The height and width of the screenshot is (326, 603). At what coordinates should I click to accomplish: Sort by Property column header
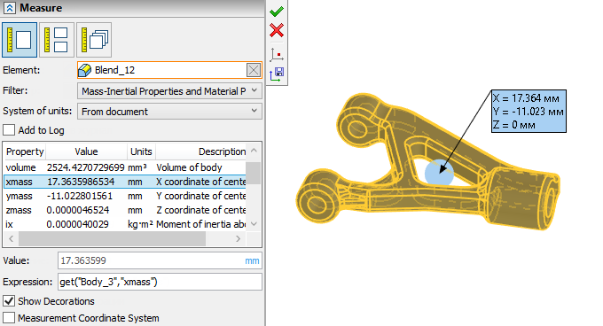click(x=25, y=151)
